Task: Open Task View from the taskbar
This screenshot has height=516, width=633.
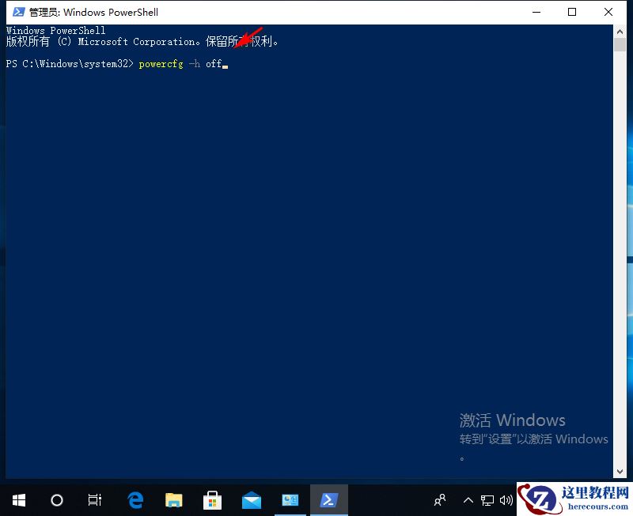Action: tap(95, 499)
